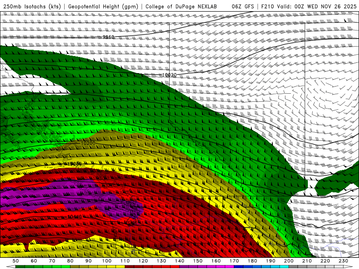Click the 60 knot legend label
Viewport: 359px width, 269px height.
click(34, 261)
